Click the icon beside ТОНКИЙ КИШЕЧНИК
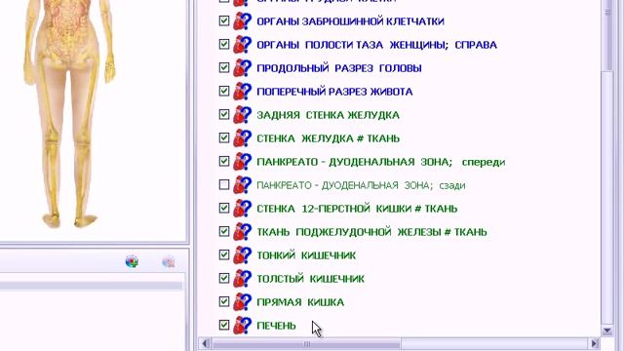624x351 pixels. point(242,255)
